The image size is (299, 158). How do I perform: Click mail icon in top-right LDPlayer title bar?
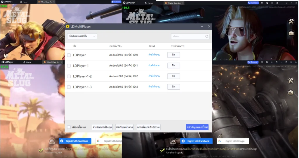pos(262,3)
